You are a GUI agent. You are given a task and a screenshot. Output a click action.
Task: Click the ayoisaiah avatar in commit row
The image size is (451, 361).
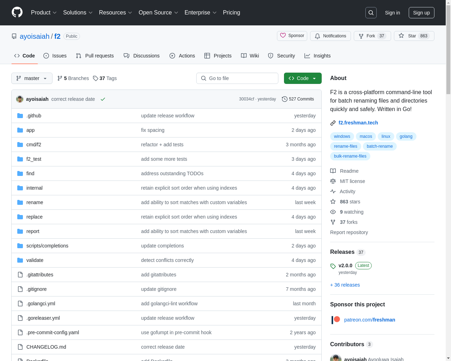[20, 99]
